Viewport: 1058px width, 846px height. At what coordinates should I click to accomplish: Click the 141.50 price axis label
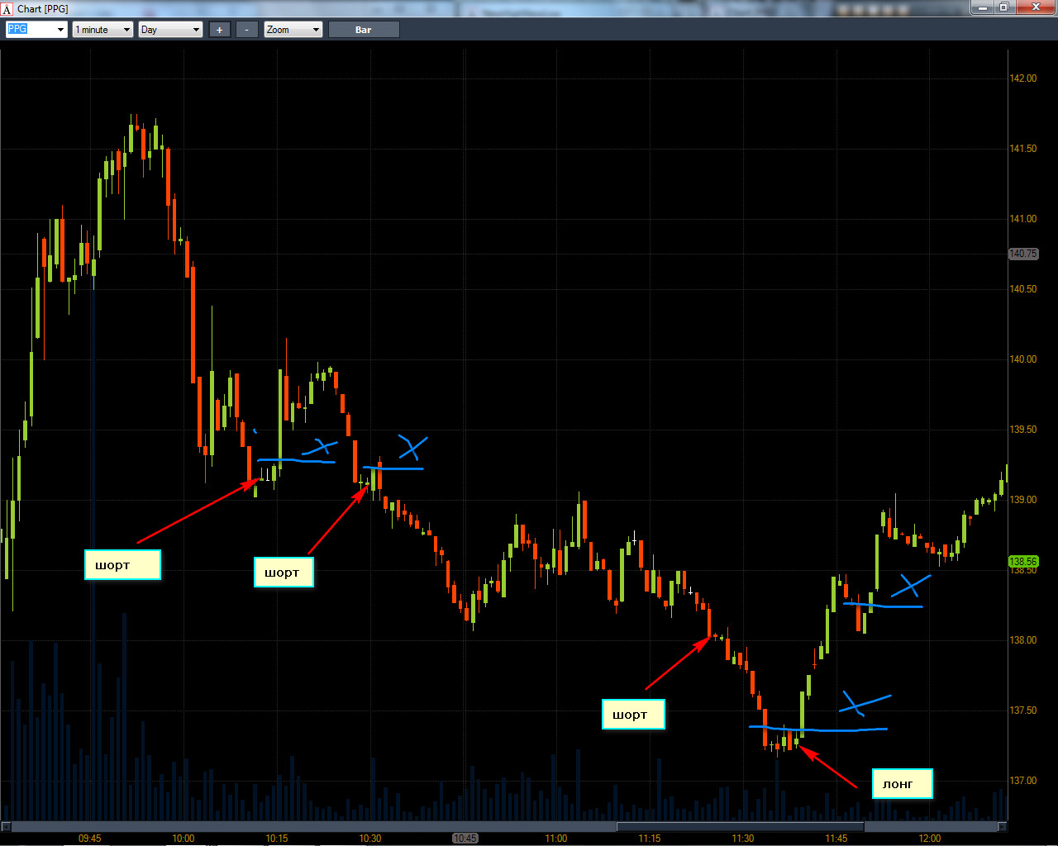(1023, 149)
